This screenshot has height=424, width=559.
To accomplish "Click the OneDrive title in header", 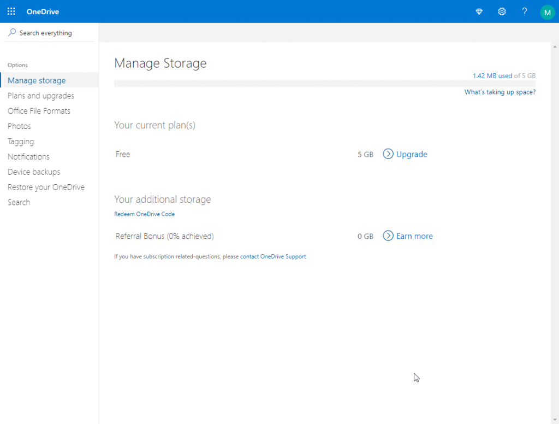I will pyautogui.click(x=43, y=11).
